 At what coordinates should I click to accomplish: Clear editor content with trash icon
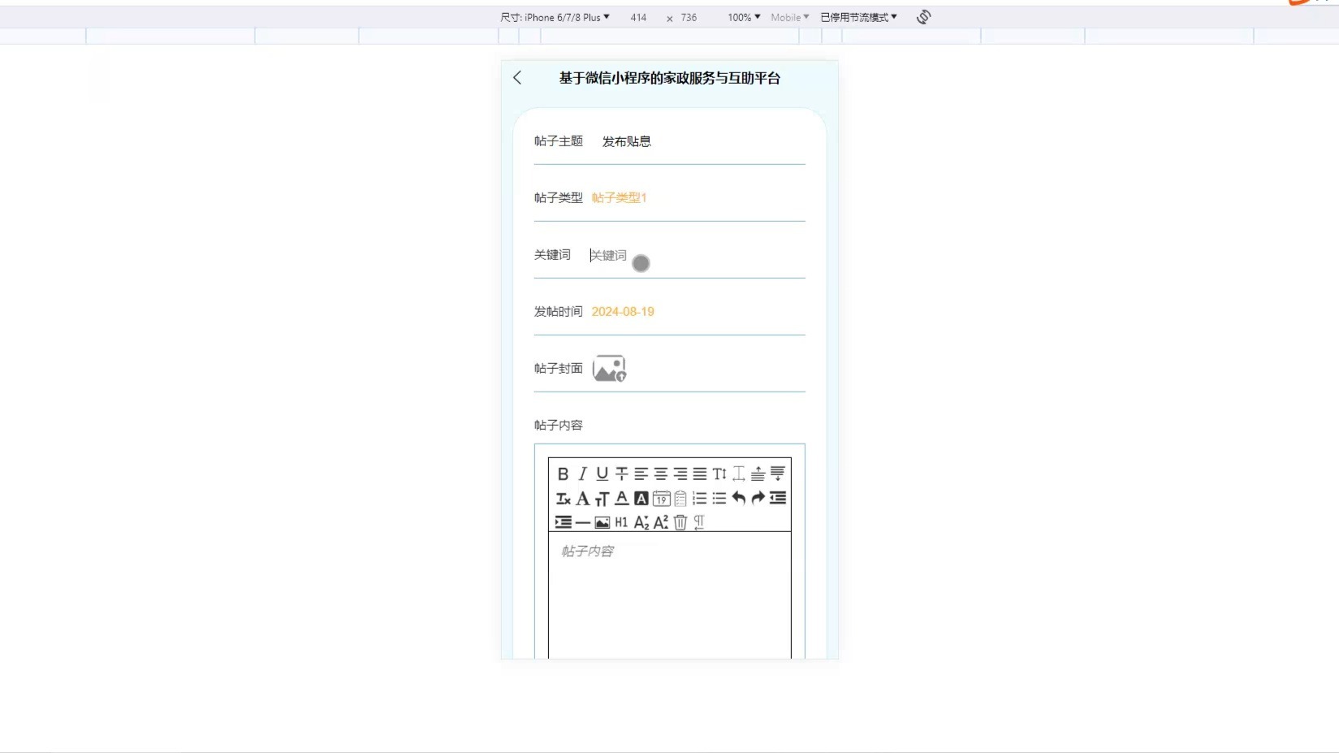tap(680, 522)
